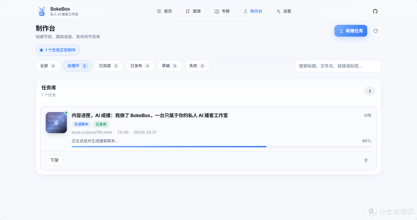Click the podcast task cover thumbnail
Viewport: 417px width, 220px height.
pos(56,123)
